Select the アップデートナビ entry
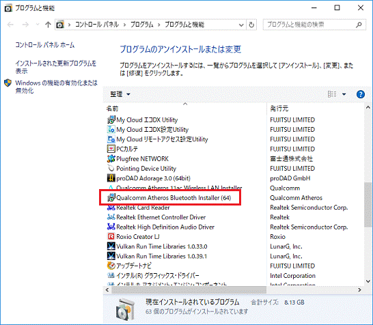373x325 pixels. point(134,266)
